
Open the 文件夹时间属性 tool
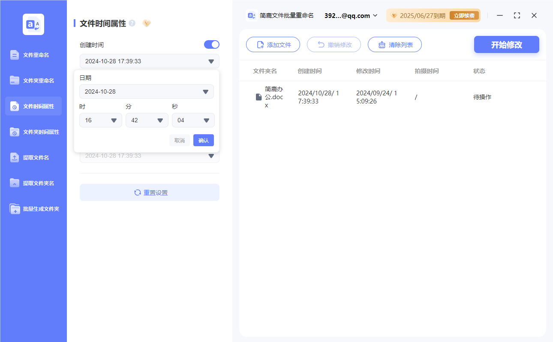pos(33,132)
